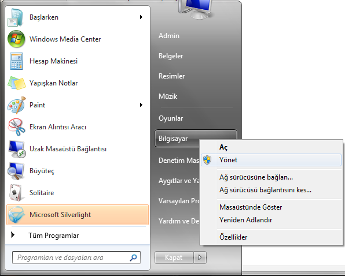
Task: Click the Büyüteç text label
Action: [42, 171]
